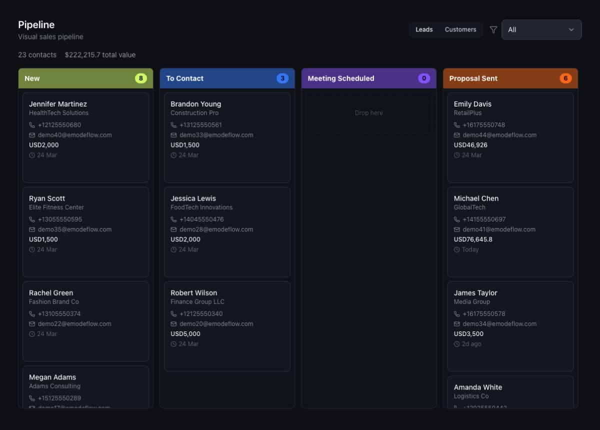Click the To Contact column header

(185, 78)
